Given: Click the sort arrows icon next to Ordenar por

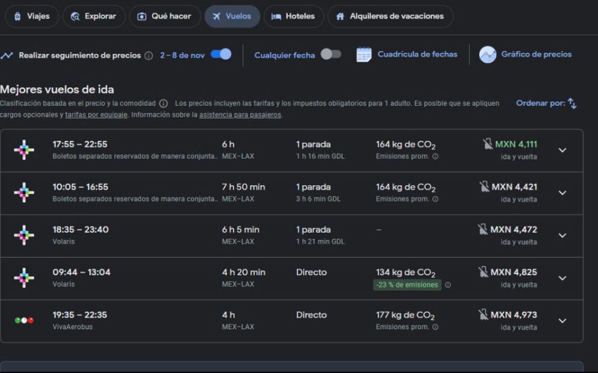Looking at the screenshot, I should pyautogui.click(x=572, y=103).
